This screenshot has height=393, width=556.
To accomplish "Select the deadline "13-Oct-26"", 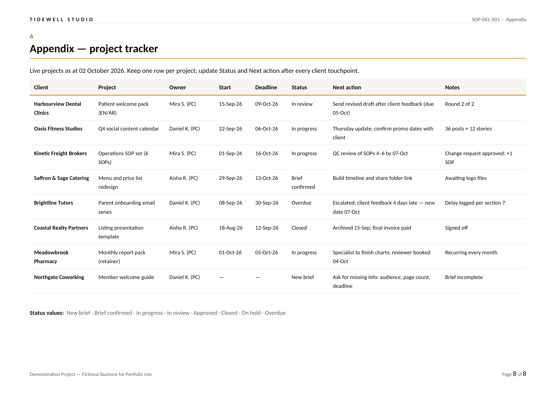I will 267,178.
